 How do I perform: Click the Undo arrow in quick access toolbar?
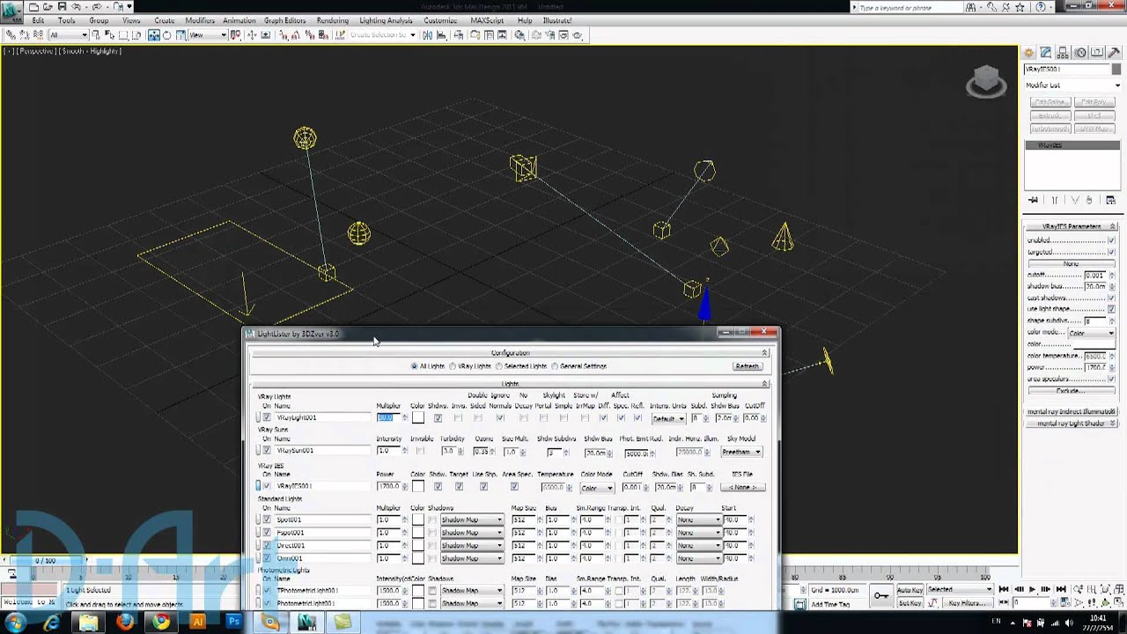(76, 7)
